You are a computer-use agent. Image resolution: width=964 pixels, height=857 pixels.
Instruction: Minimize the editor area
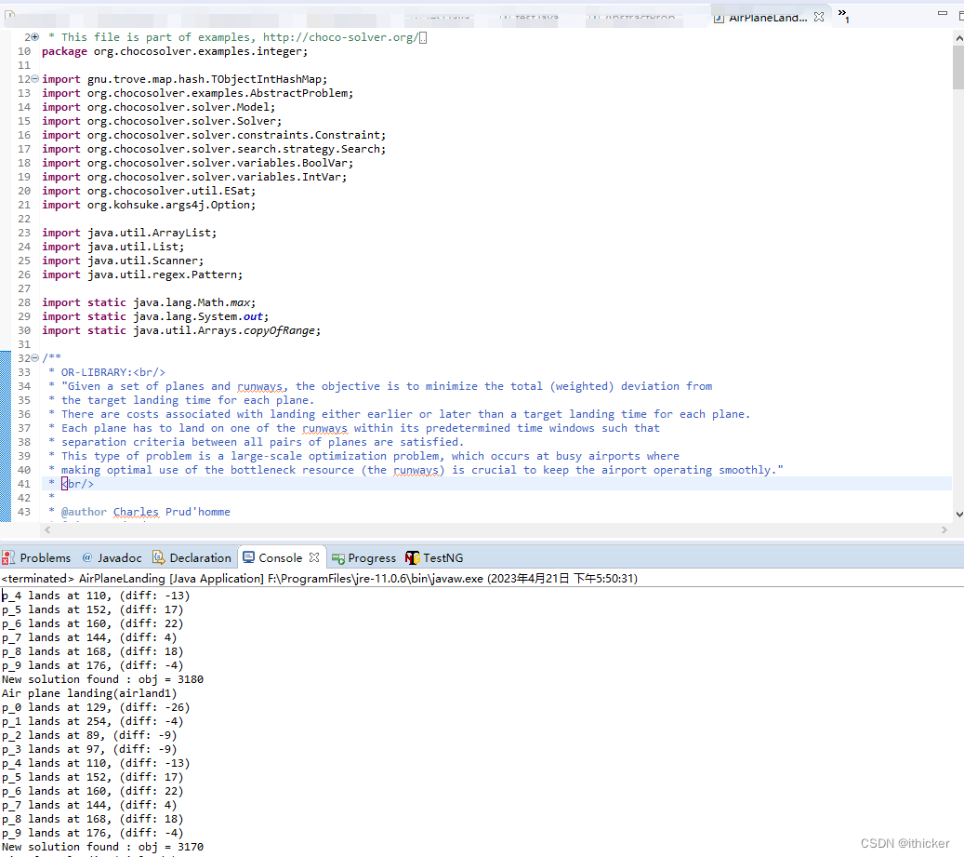coord(942,14)
